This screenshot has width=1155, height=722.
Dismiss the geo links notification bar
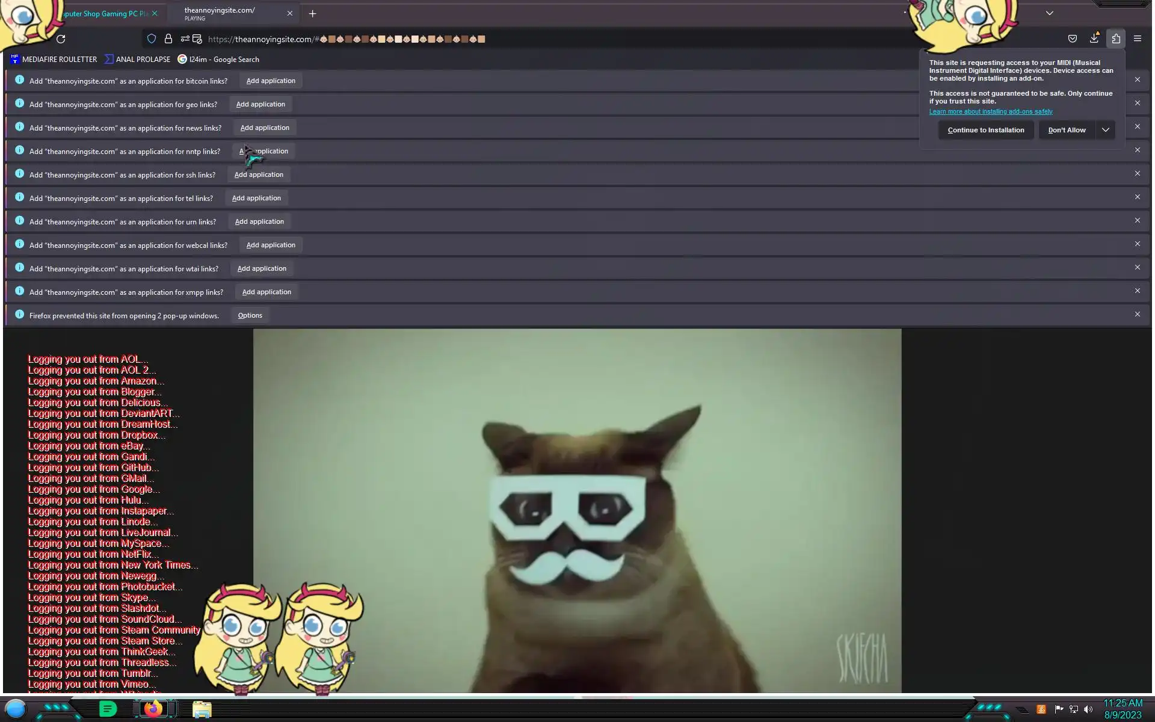pos(1137,103)
